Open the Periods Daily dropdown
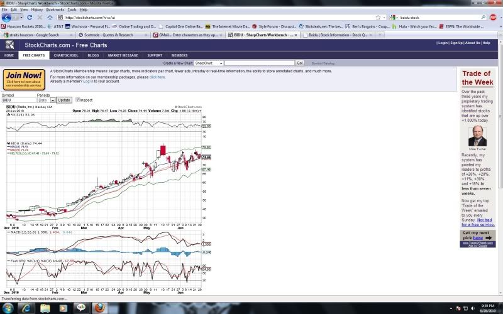 [46, 100]
